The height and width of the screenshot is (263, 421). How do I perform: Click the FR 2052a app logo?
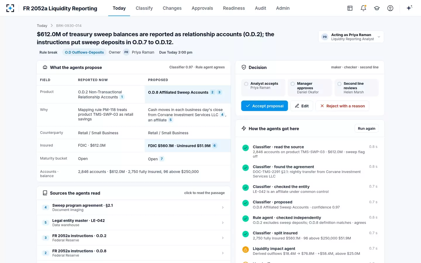[x=10, y=8]
